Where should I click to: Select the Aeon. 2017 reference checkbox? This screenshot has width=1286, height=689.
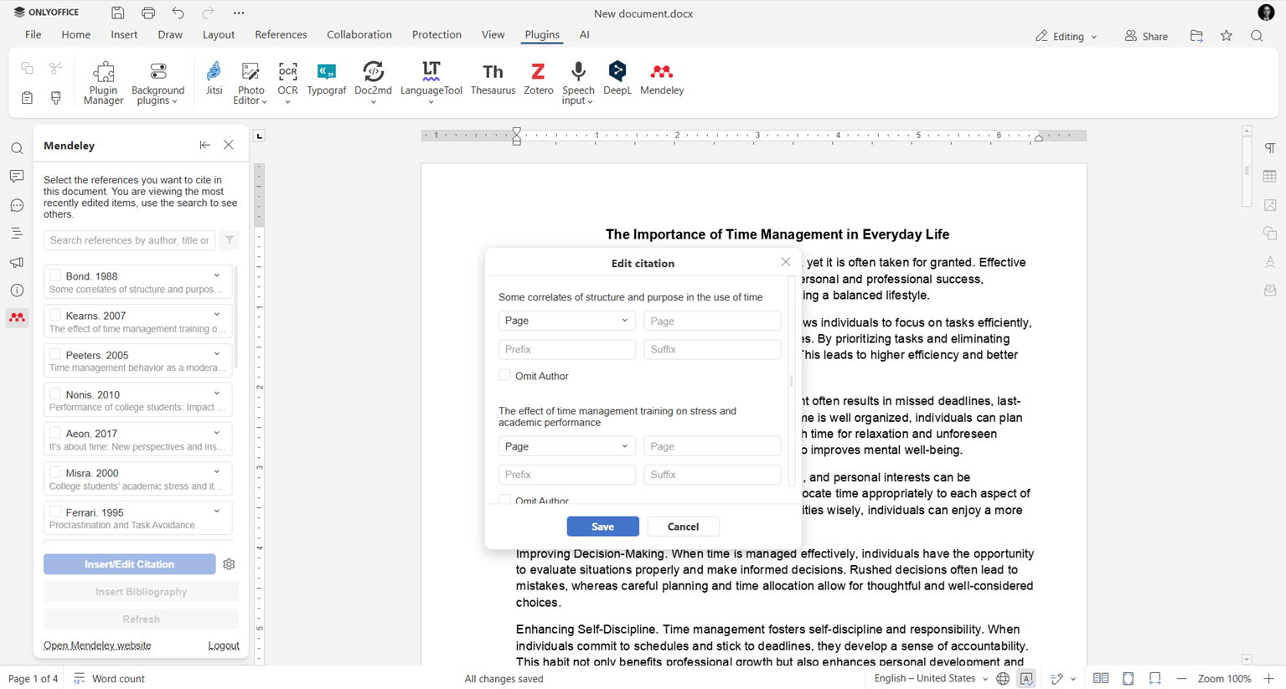click(55, 433)
